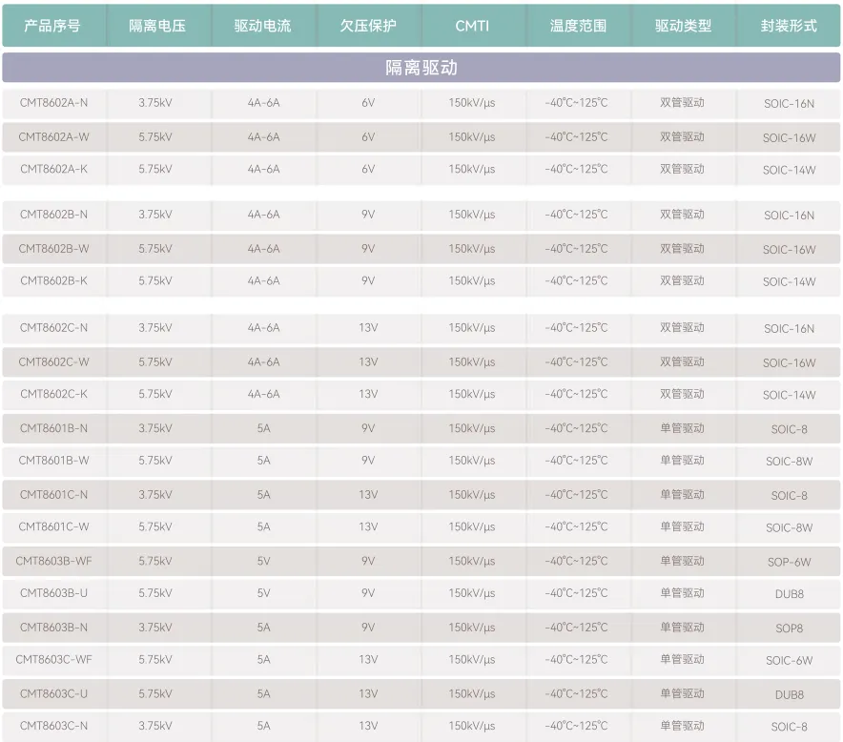Viewport: 843px width, 742px height.
Task: Click 3.75kV isolation voltage in CMT8602A-N row
Action: coord(155,103)
